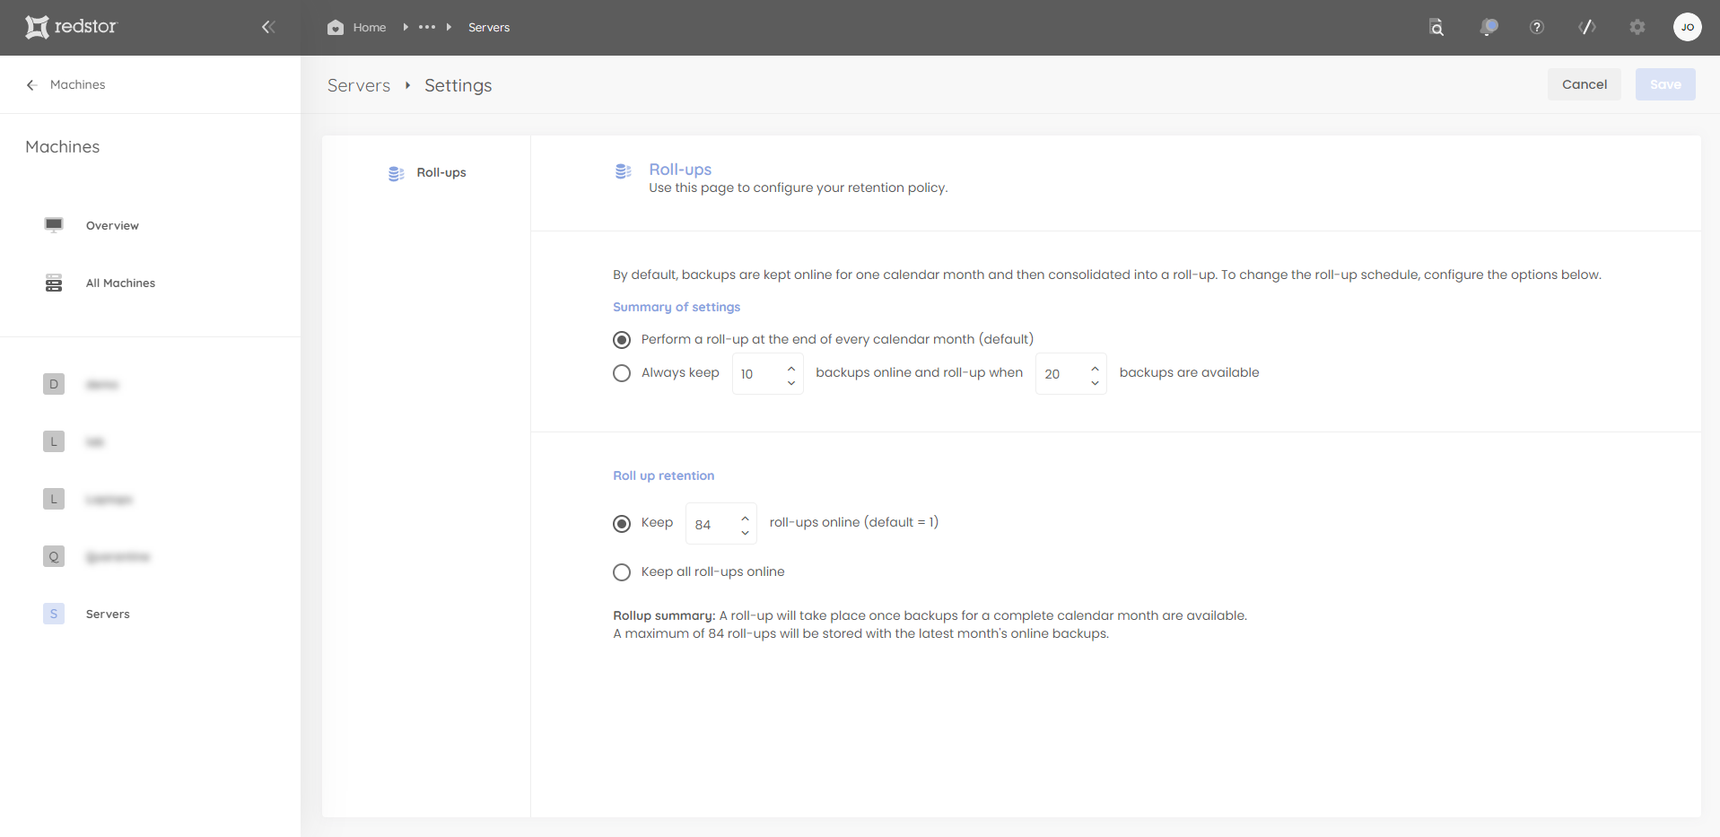1720x837 pixels.
Task: Open the JO user avatar menu
Action: pyautogui.click(x=1688, y=27)
